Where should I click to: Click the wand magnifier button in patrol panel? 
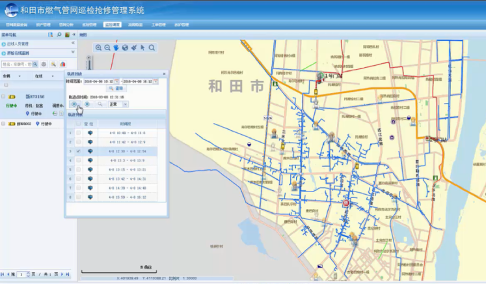(53, 64)
